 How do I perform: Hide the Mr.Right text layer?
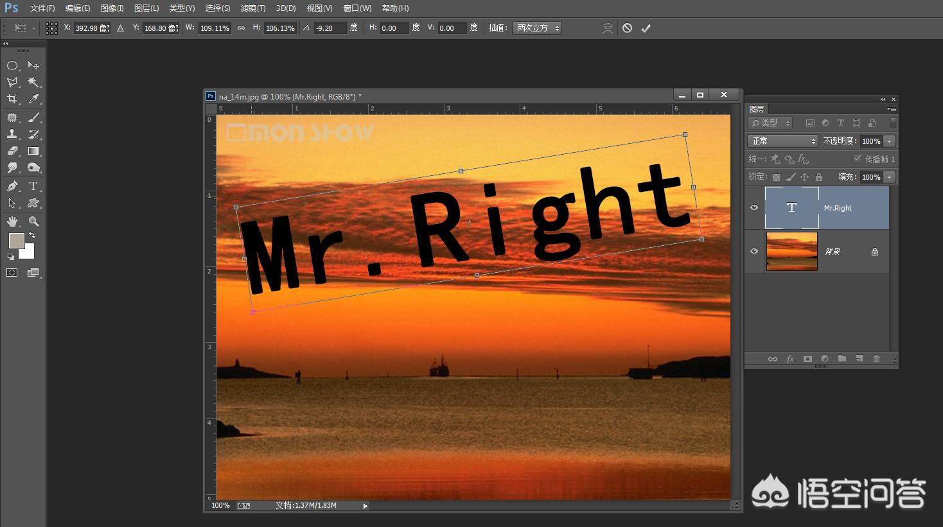tap(754, 207)
